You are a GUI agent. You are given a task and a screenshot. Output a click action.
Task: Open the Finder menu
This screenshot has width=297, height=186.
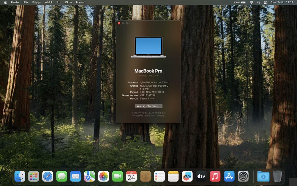pos(15,2)
